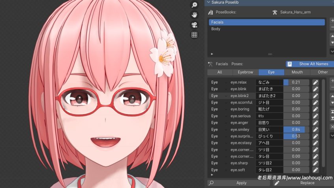The width and height of the screenshot is (334, 188).
Task: Add a new pose with plus icon
Action: (332, 81)
